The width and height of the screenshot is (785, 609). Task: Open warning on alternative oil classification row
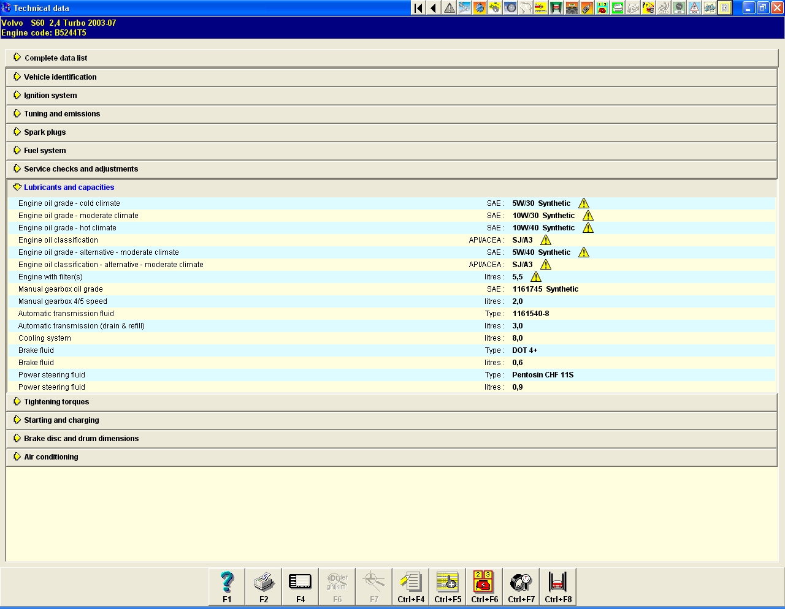546,265
